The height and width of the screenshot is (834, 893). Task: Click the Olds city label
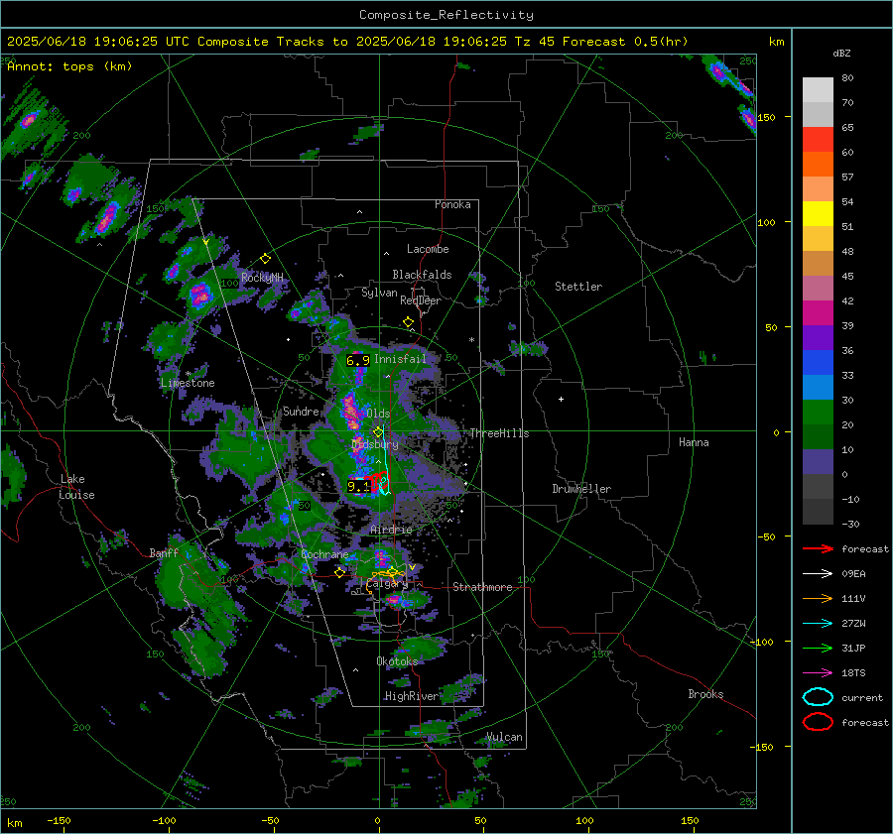point(378,414)
